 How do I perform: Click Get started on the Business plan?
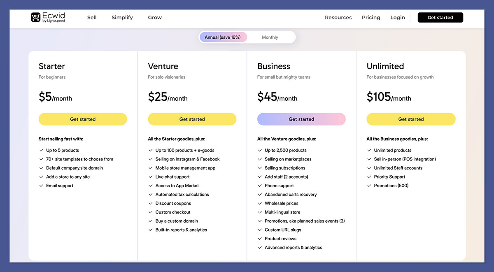tap(301, 119)
